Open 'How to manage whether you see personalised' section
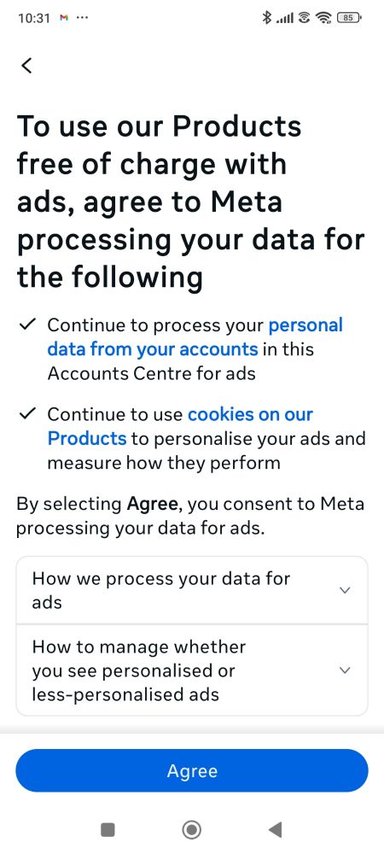 192,670
